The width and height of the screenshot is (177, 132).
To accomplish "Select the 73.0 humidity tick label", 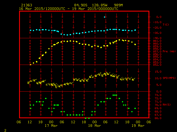I will pyautogui.click(x=158, y=95).
